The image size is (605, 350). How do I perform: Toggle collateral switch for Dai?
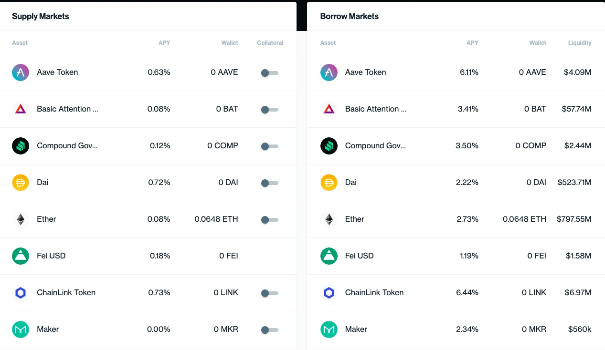point(269,183)
